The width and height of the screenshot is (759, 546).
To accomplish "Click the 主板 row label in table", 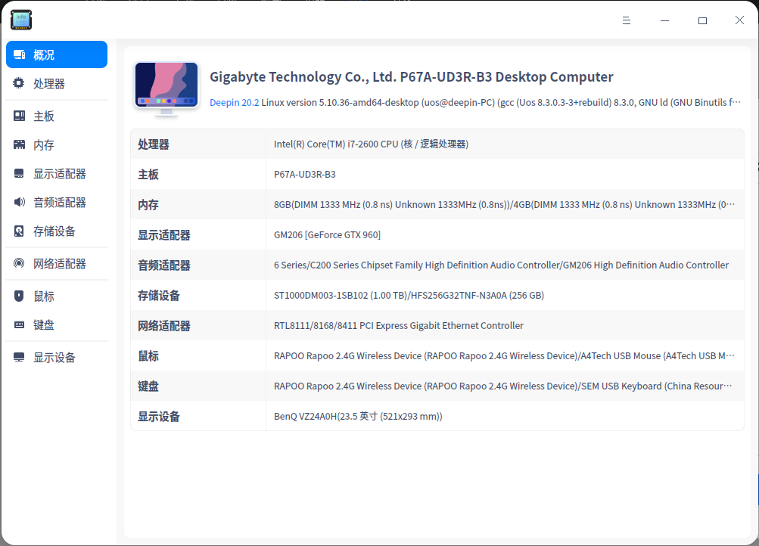I will pos(148,175).
